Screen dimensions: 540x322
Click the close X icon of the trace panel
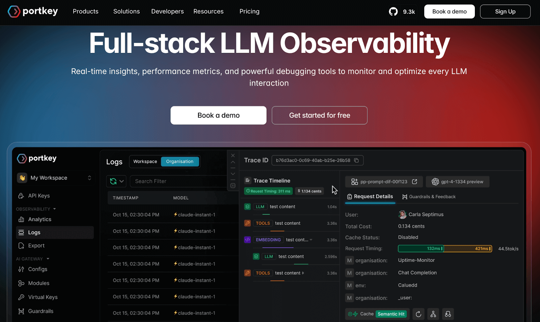[233, 155]
